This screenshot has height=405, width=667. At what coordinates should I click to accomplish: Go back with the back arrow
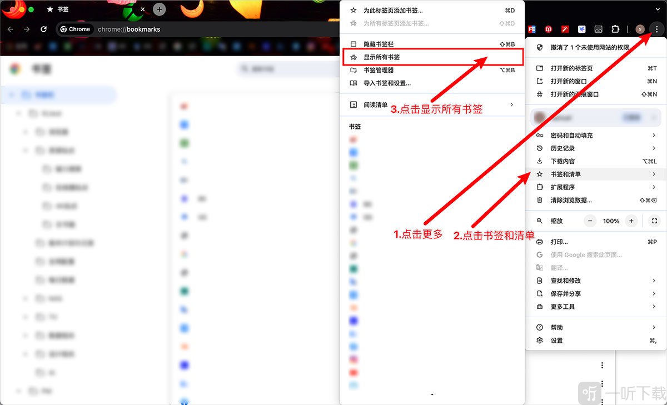[10, 29]
